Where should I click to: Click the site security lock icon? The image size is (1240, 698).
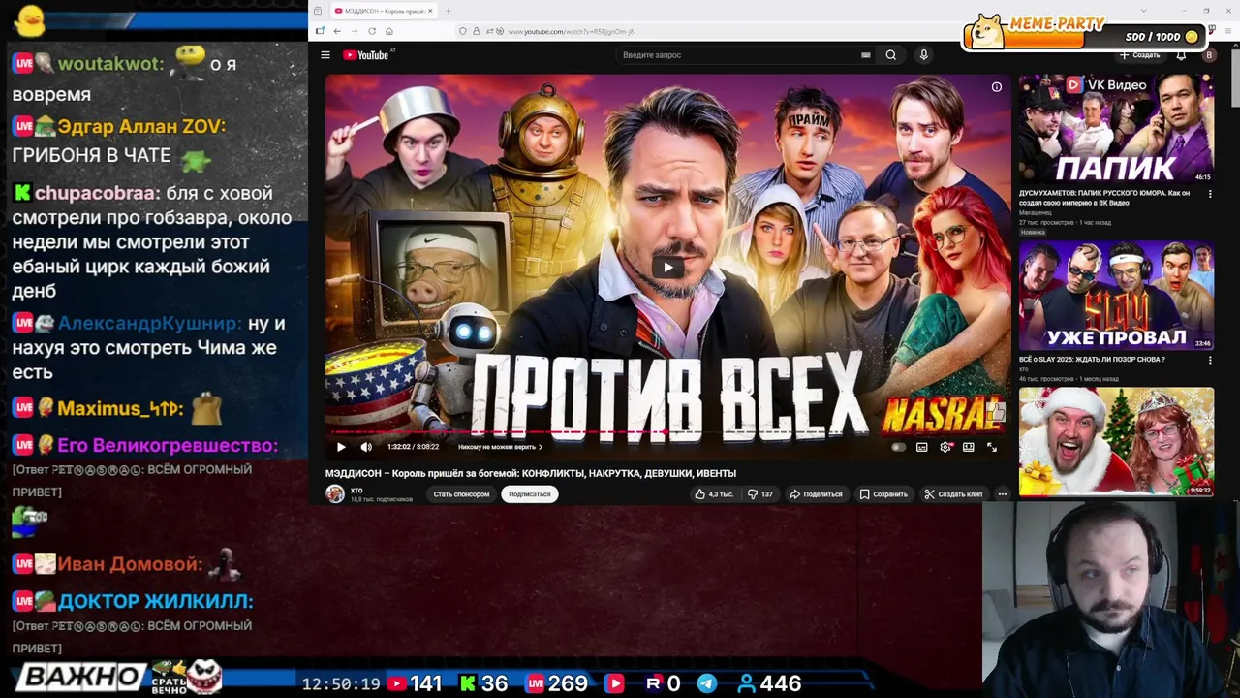tap(476, 31)
